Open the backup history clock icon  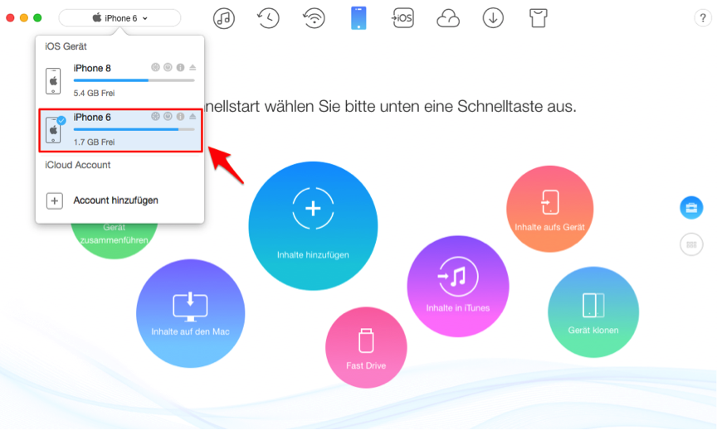[x=268, y=18]
